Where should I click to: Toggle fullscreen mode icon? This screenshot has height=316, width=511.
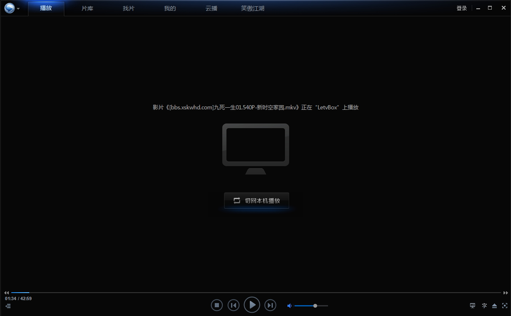click(x=505, y=306)
